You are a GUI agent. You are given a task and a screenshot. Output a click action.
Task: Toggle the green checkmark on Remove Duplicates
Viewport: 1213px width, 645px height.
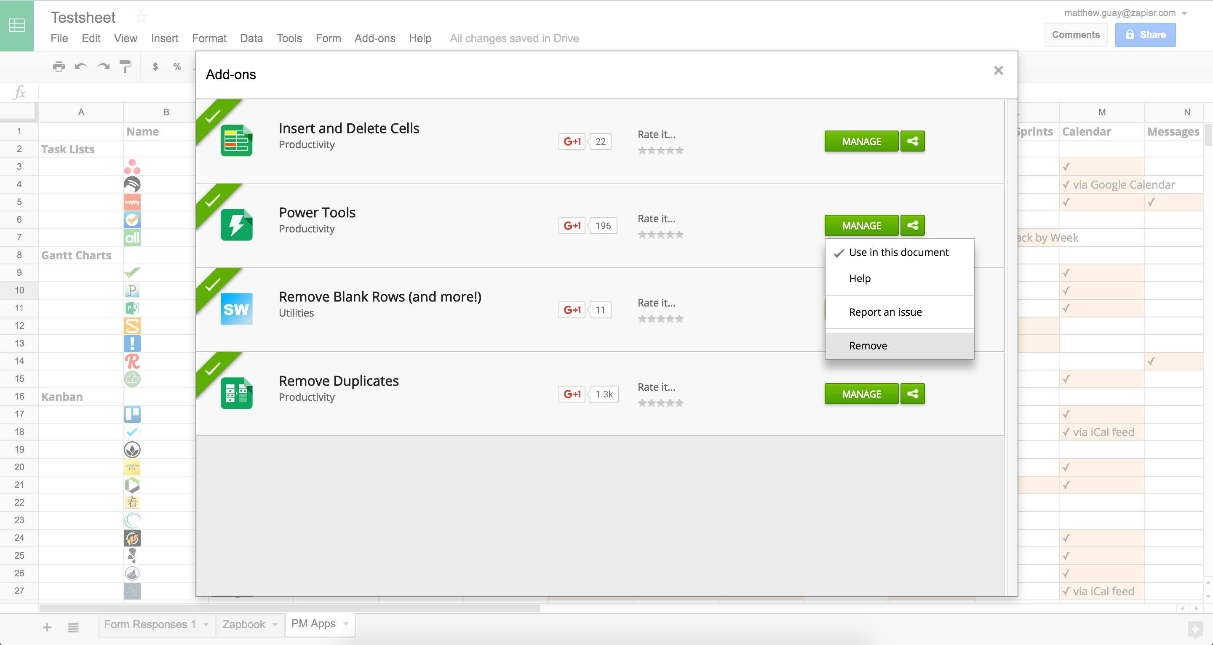pyautogui.click(x=212, y=367)
